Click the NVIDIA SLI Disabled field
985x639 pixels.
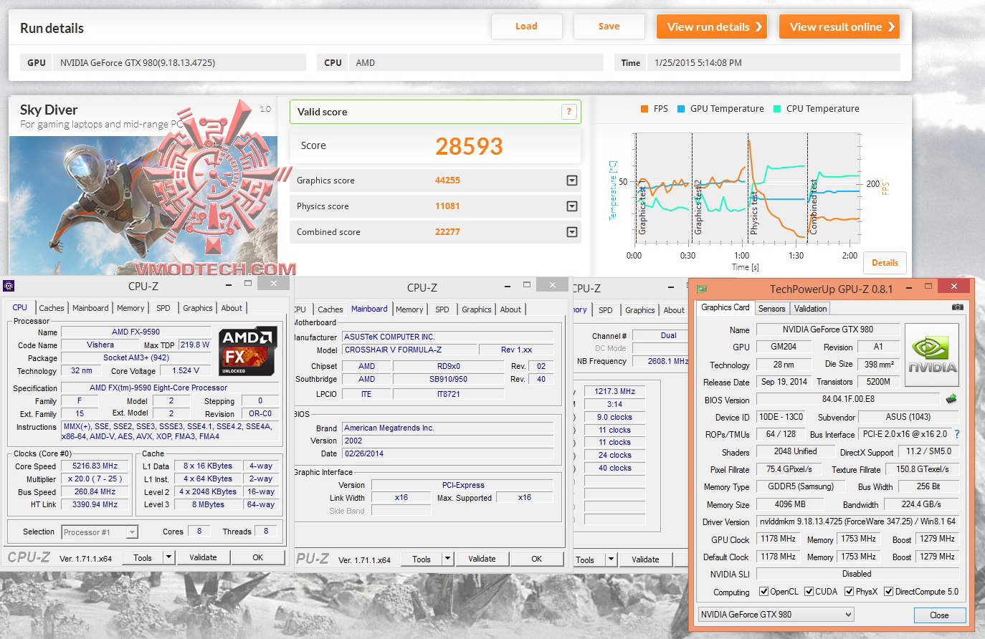[857, 574]
